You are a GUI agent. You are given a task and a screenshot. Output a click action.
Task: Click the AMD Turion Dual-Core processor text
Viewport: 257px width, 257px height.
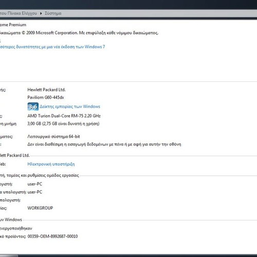(x=64, y=116)
